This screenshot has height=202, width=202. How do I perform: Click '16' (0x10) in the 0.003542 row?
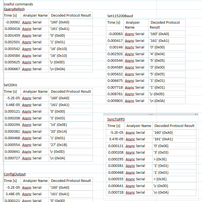[59, 49]
